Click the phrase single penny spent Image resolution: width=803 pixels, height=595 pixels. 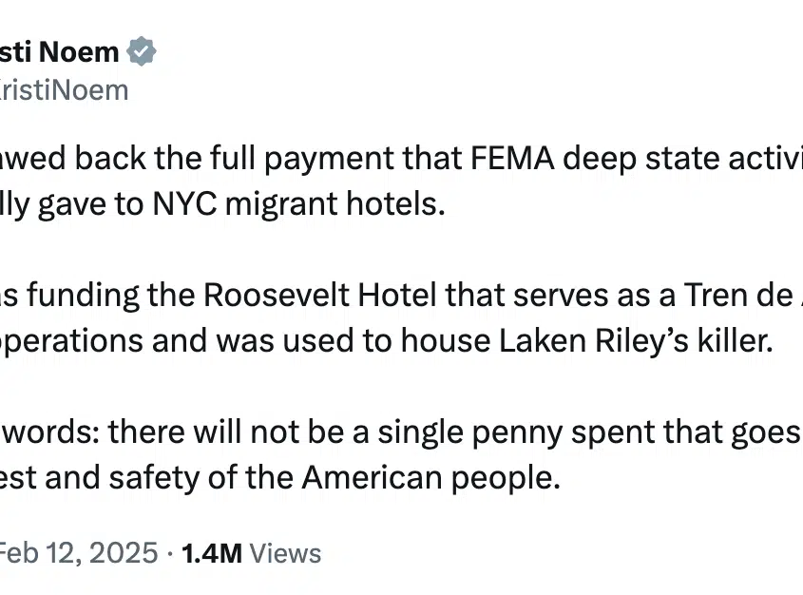click(516, 432)
